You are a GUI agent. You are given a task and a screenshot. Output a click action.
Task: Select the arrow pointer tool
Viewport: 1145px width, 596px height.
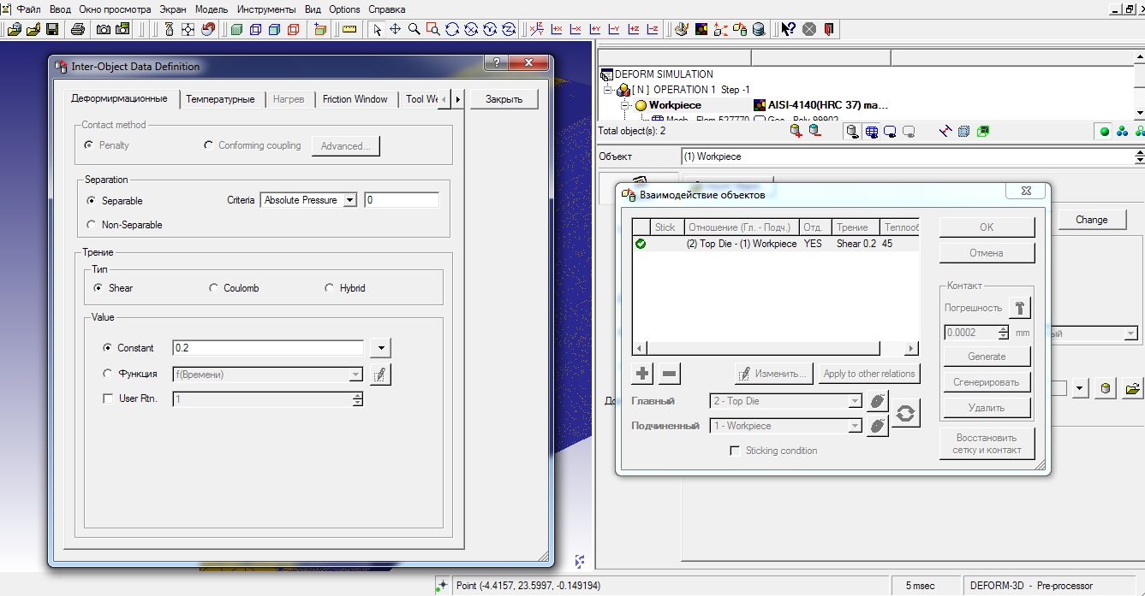click(377, 29)
